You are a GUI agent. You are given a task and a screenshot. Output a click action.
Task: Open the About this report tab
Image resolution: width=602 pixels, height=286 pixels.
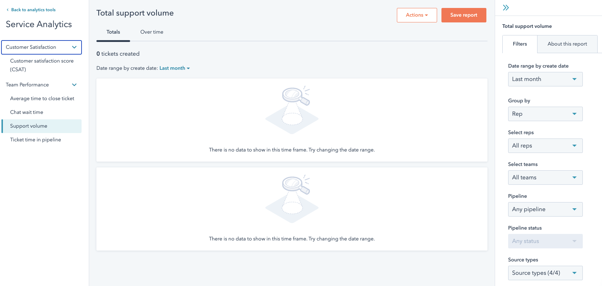pos(567,44)
